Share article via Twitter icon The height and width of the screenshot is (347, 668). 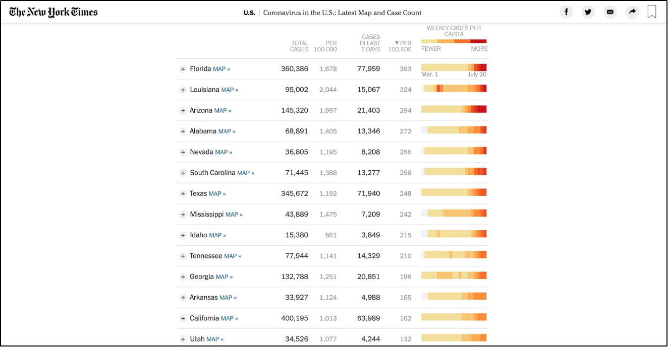click(588, 12)
